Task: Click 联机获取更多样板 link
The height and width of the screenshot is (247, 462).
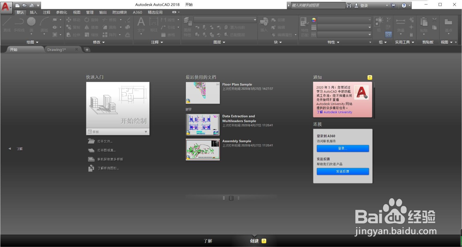Action: (x=110, y=159)
